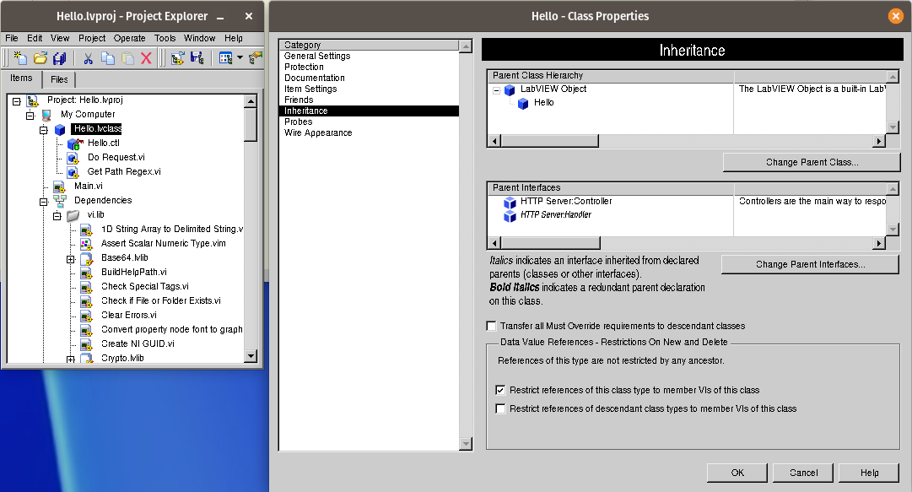Screen dimensions: 912x492
Task: Open the File menu
Action: pyautogui.click(x=12, y=38)
